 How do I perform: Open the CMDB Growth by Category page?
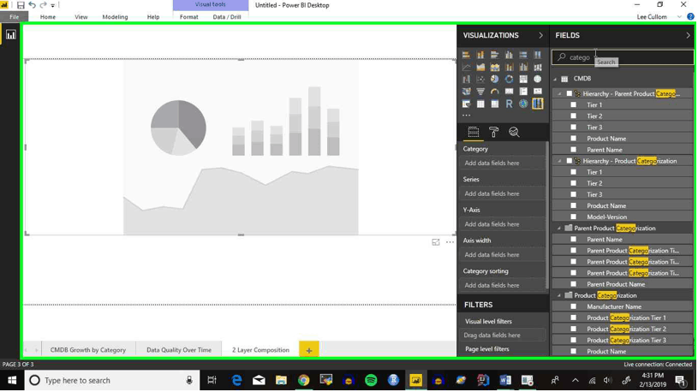pyautogui.click(x=88, y=351)
